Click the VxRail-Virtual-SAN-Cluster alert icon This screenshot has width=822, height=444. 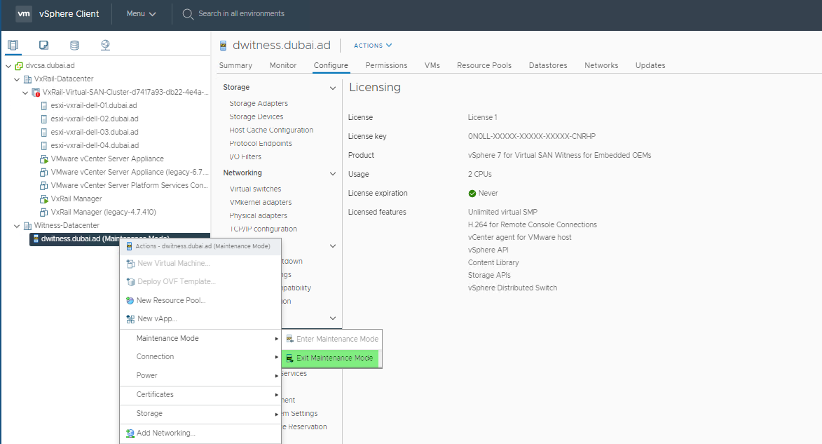click(36, 93)
